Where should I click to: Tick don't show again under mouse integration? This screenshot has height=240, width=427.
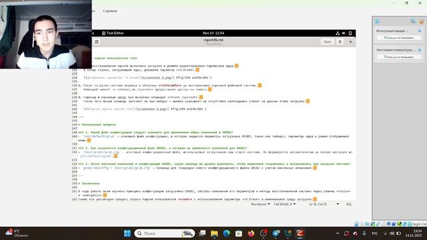[399, 38]
